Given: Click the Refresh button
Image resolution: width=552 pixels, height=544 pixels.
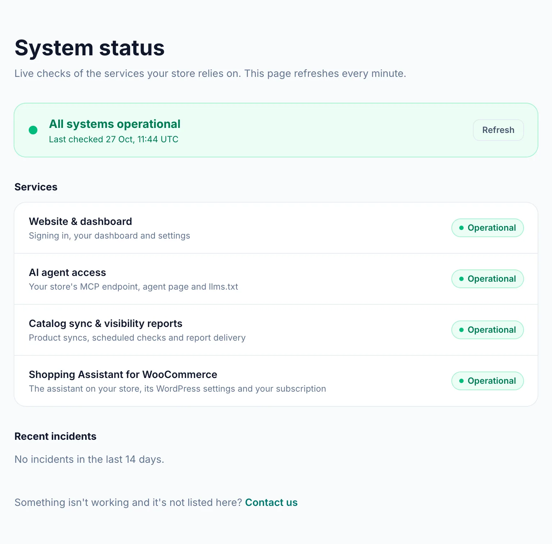Looking at the screenshot, I should [498, 130].
